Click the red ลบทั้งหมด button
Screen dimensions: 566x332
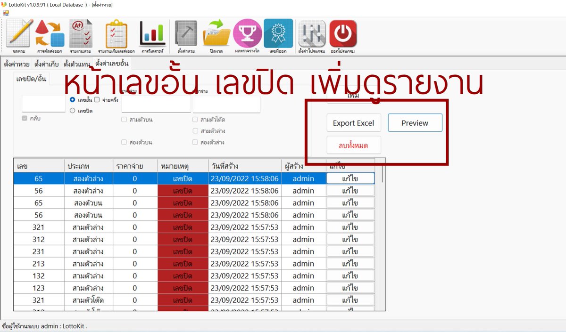pyautogui.click(x=354, y=146)
